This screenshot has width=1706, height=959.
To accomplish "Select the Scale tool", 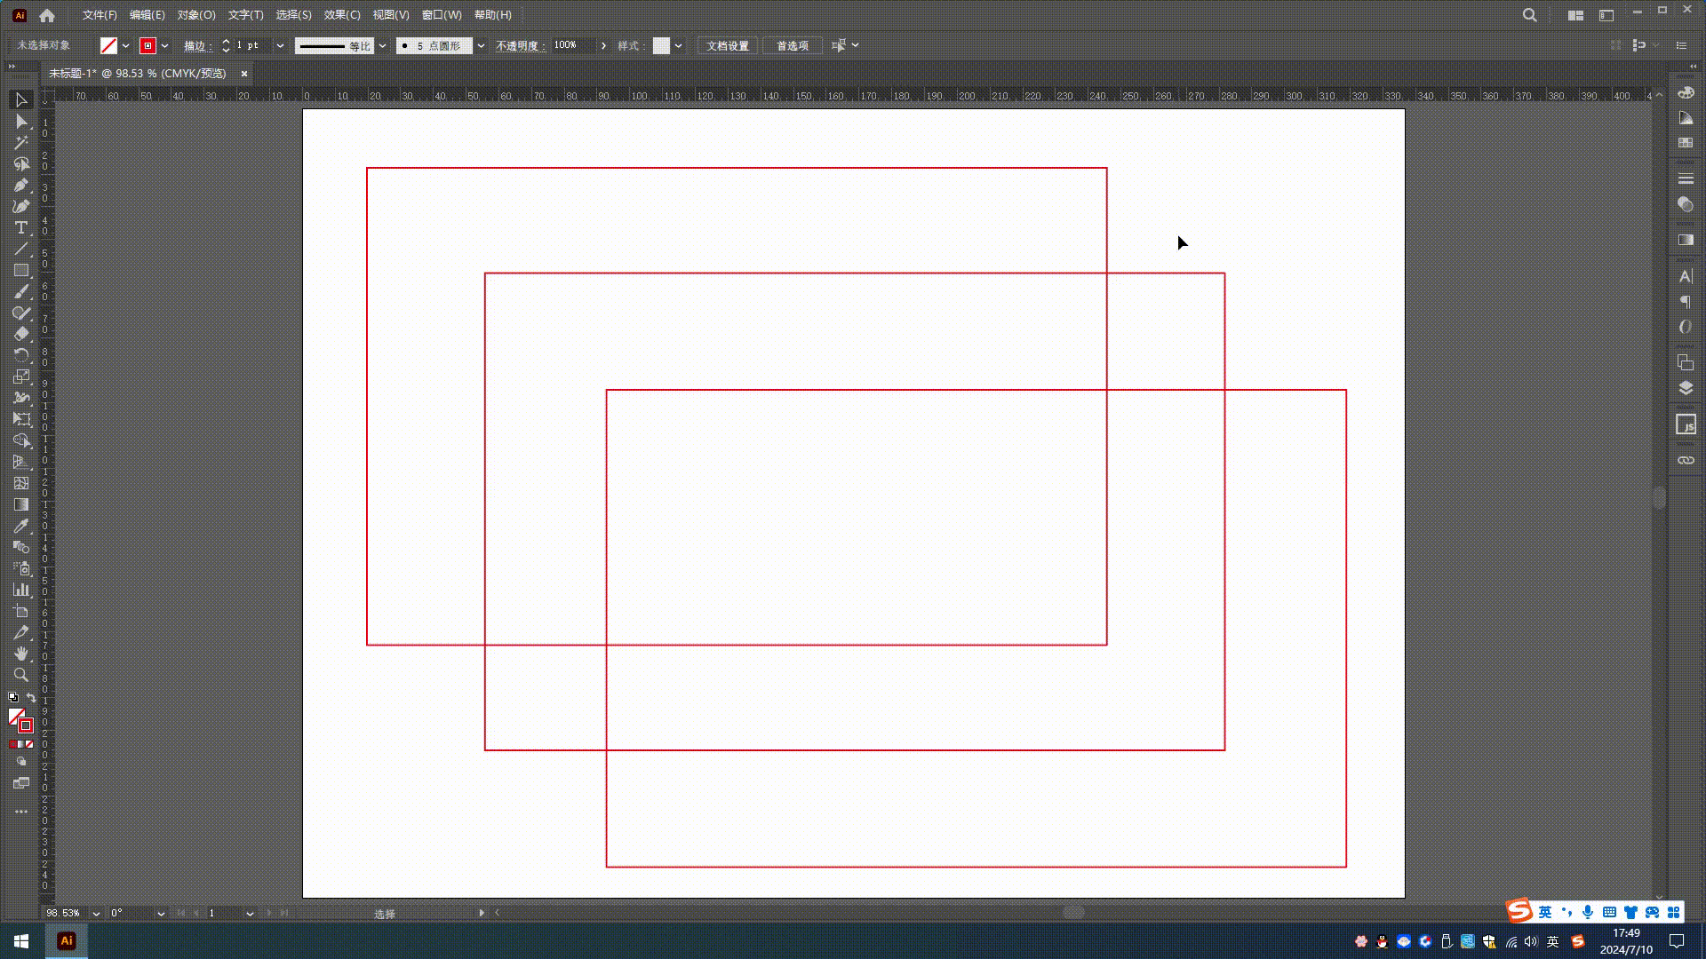I will point(21,376).
